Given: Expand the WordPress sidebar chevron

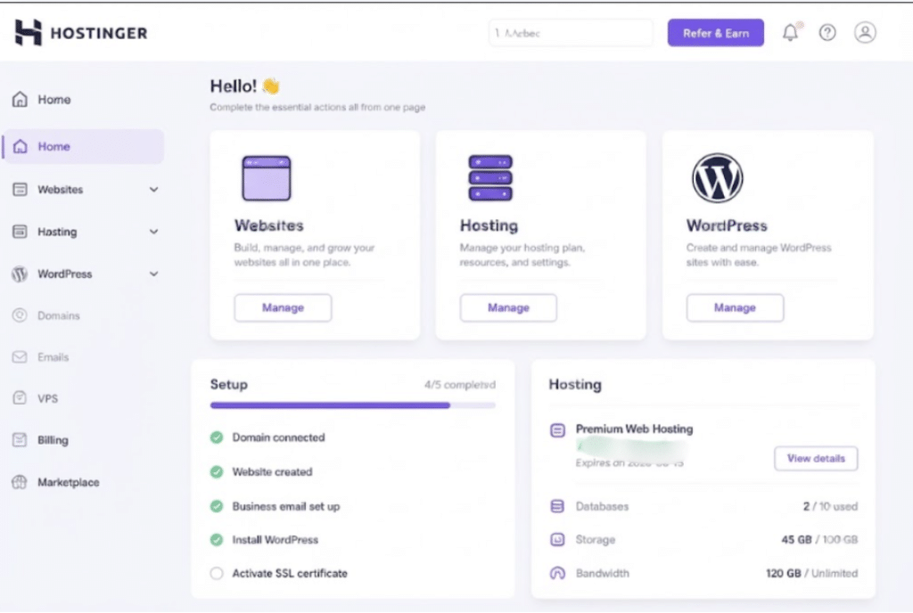Looking at the screenshot, I should coord(153,274).
